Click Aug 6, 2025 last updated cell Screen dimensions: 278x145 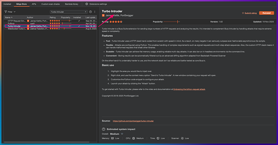91,29
